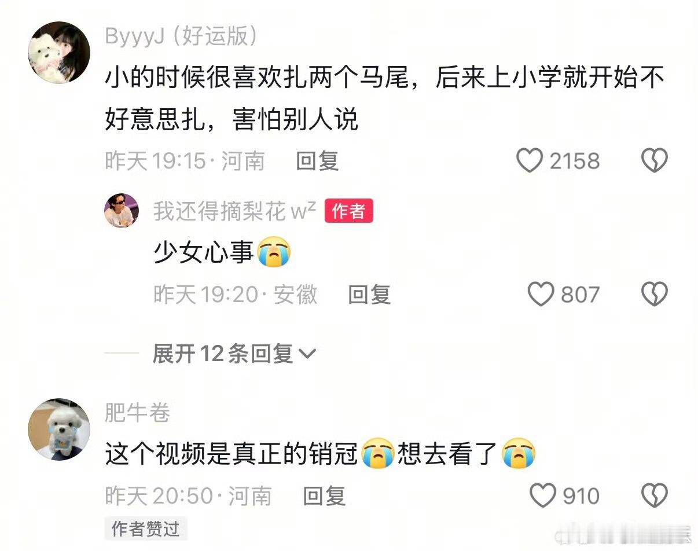Tap 回复 under 肥牛卷's comment
698x551 pixels.
tap(324, 496)
